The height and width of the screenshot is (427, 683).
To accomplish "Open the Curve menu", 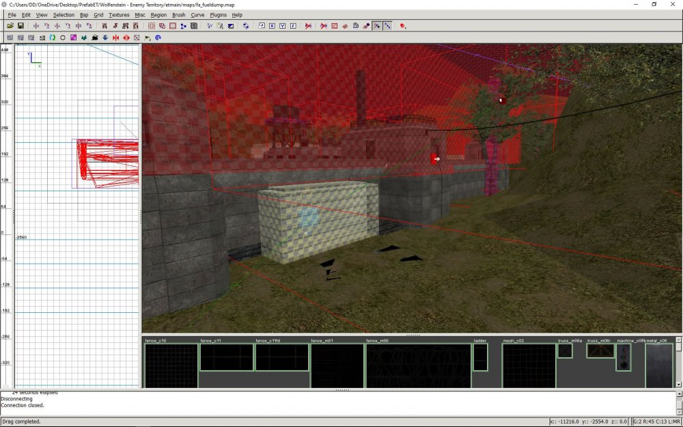I will pos(197,15).
